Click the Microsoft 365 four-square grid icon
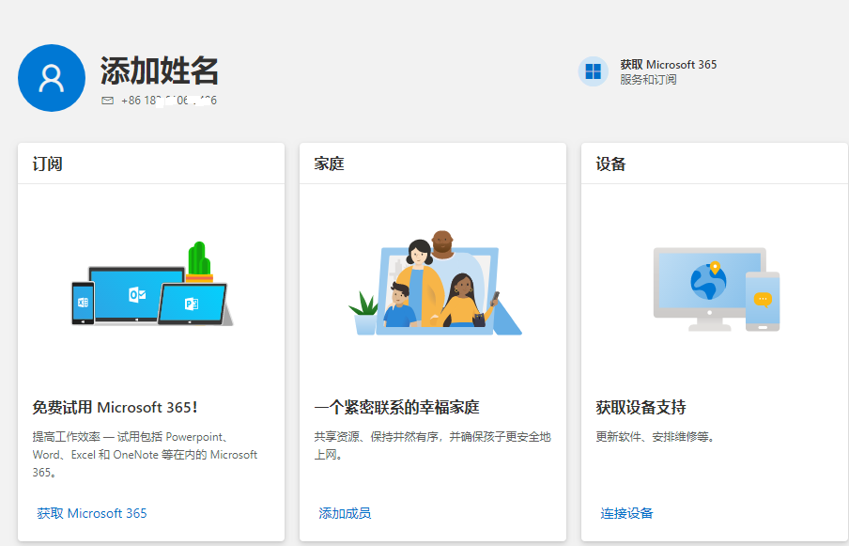This screenshot has height=546, width=849. pos(592,71)
